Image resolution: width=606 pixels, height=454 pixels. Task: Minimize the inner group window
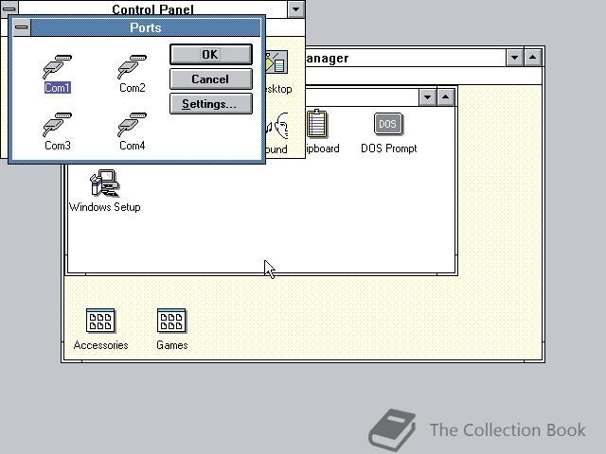pyautogui.click(x=427, y=97)
